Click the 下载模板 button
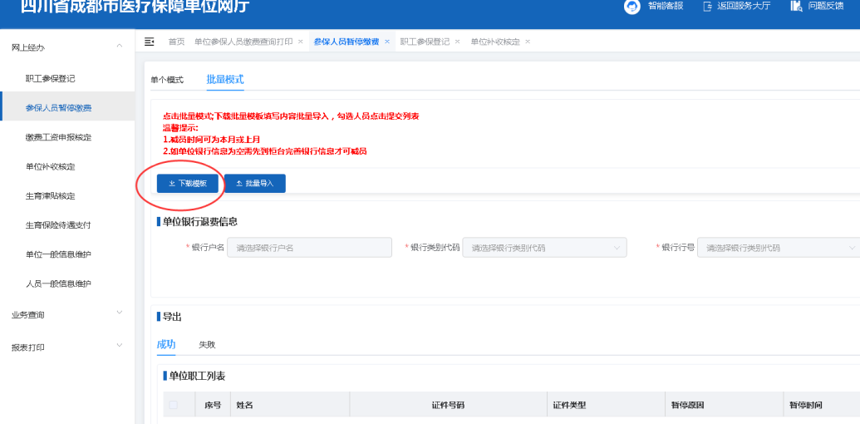The image size is (860, 424). (x=188, y=184)
